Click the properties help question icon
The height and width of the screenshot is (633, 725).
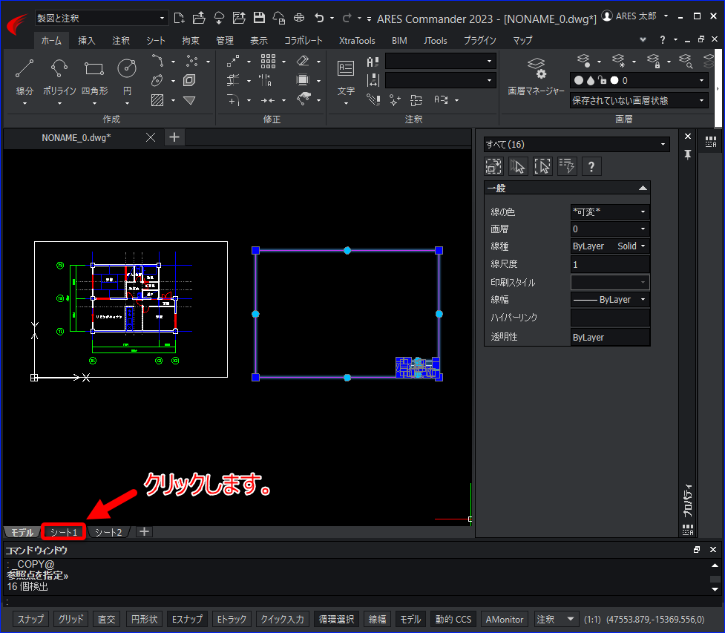coord(591,166)
